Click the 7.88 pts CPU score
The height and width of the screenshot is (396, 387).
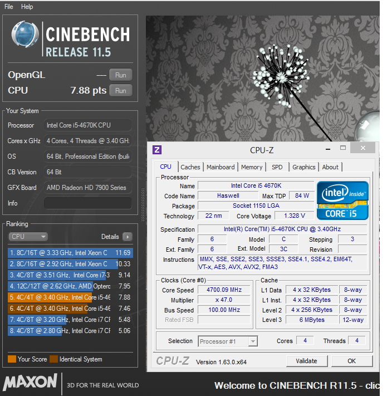click(x=89, y=90)
